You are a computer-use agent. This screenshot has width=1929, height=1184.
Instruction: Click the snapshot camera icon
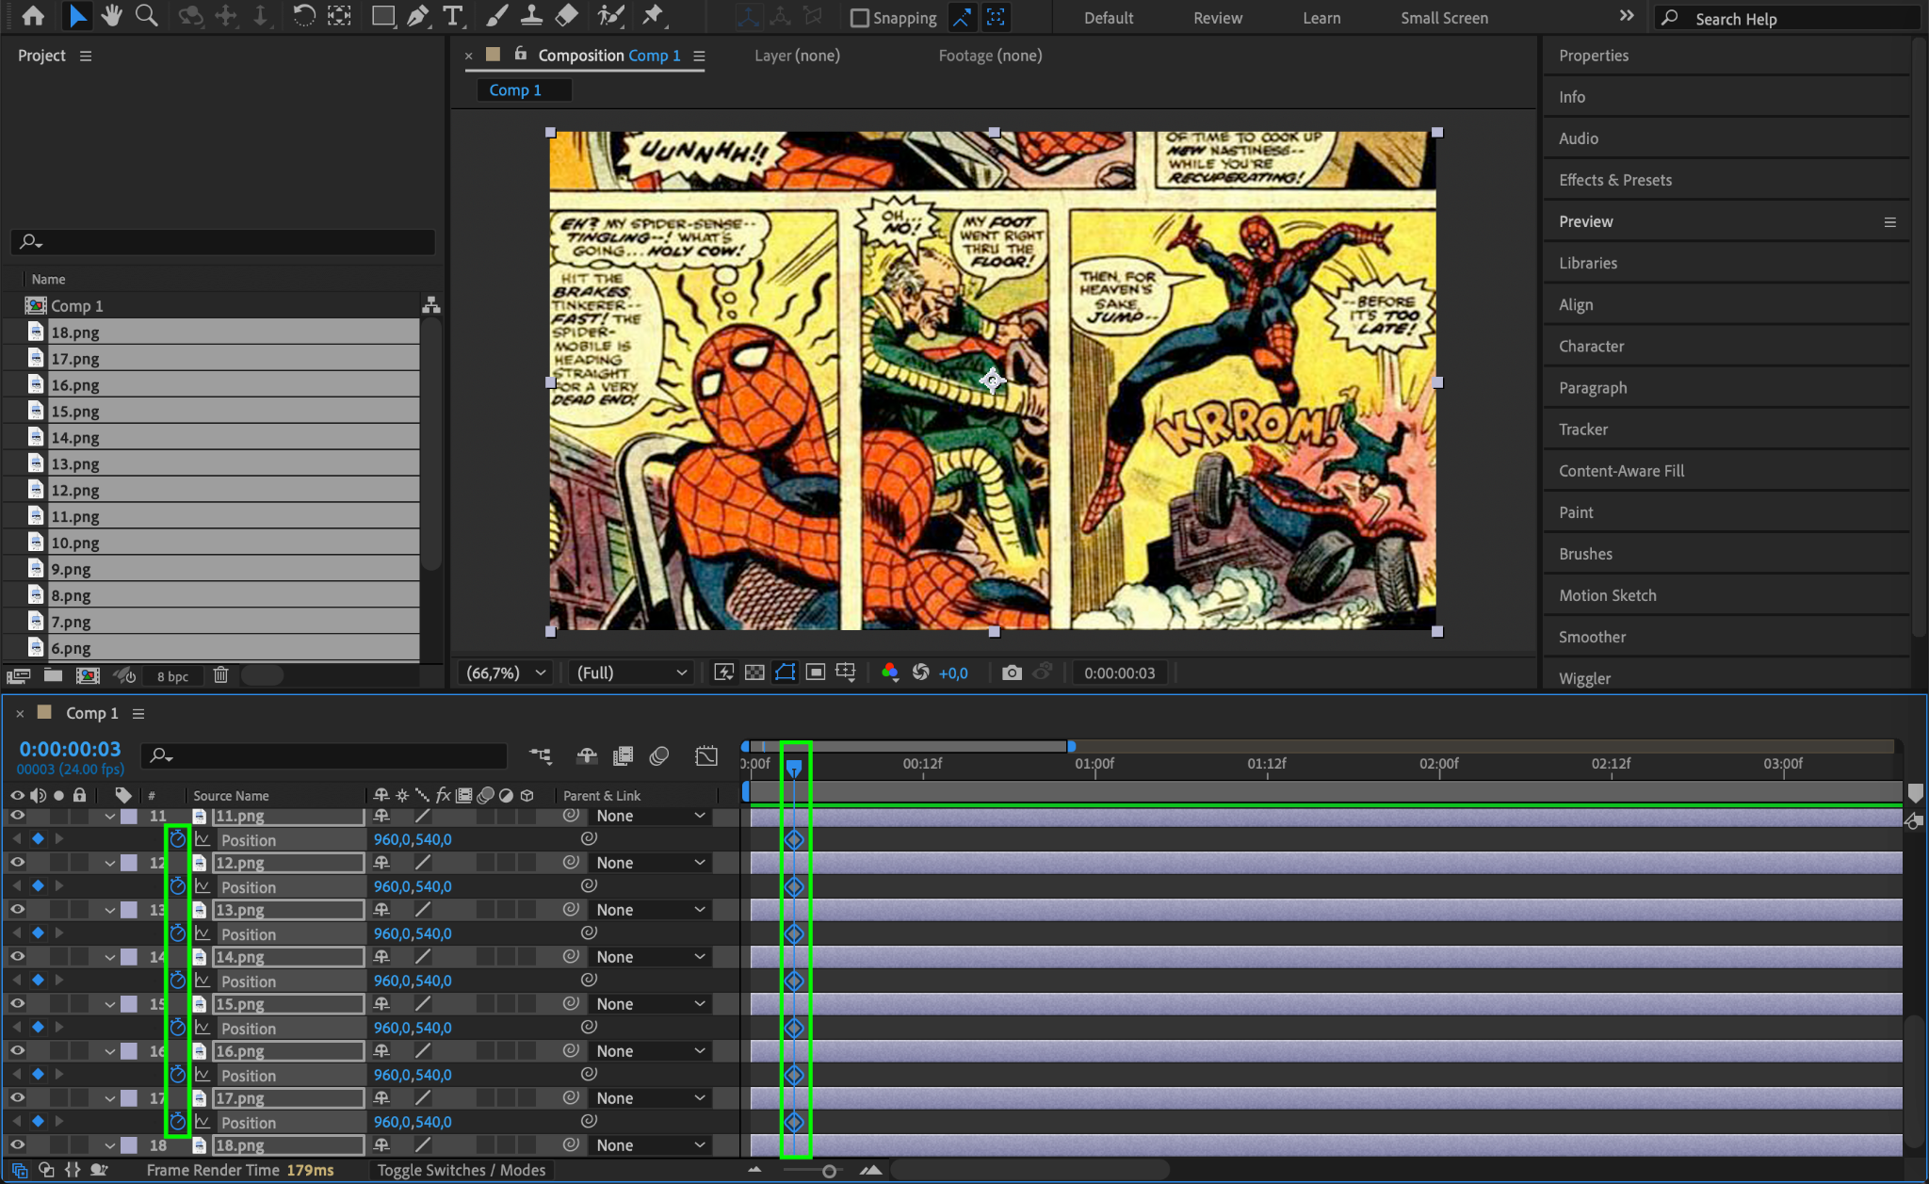(1012, 673)
